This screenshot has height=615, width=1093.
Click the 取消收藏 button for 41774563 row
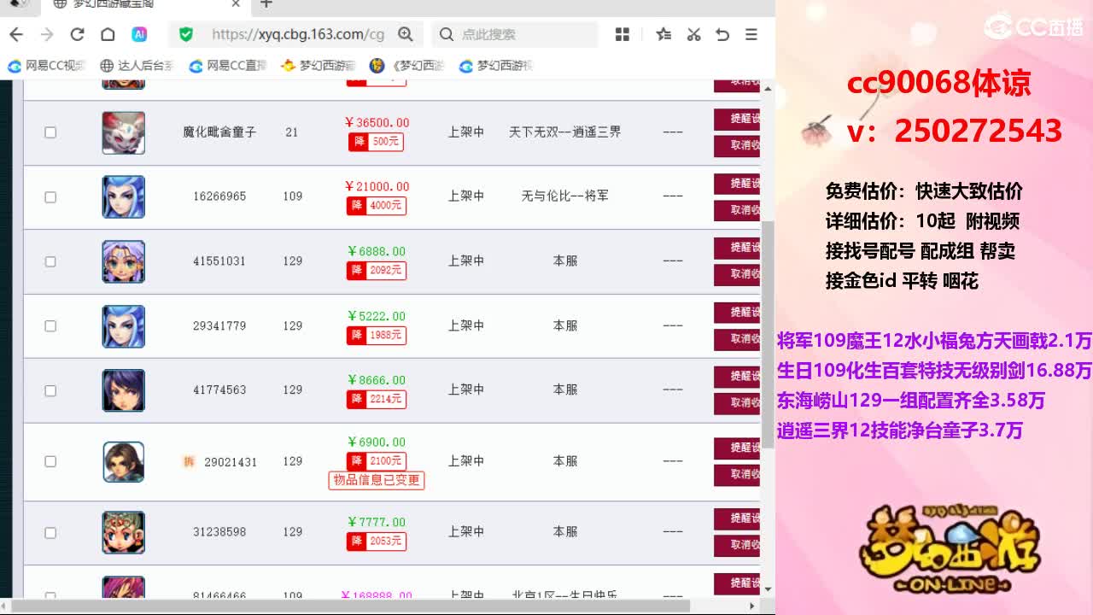pos(737,403)
